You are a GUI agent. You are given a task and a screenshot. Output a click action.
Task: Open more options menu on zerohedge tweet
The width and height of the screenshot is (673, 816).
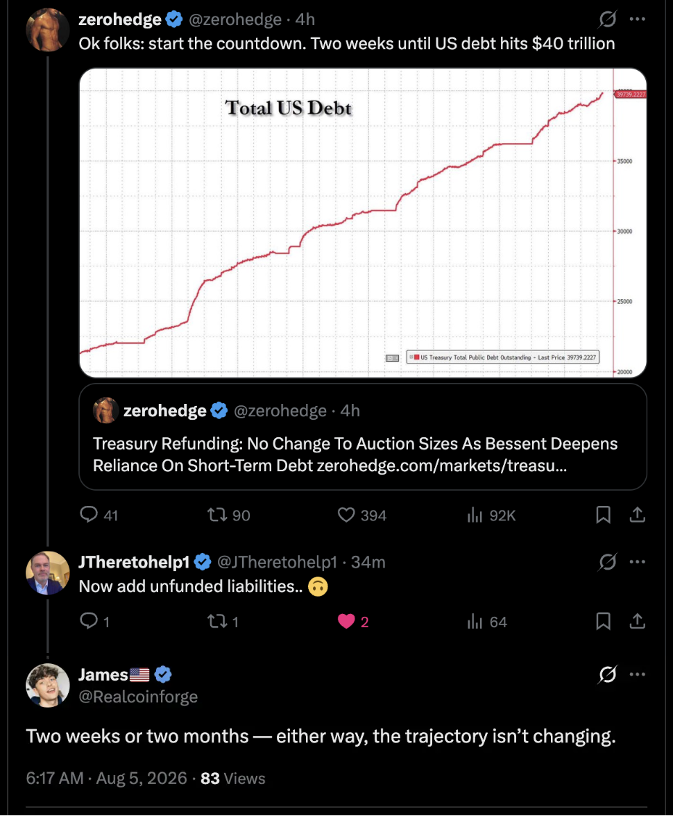(637, 19)
